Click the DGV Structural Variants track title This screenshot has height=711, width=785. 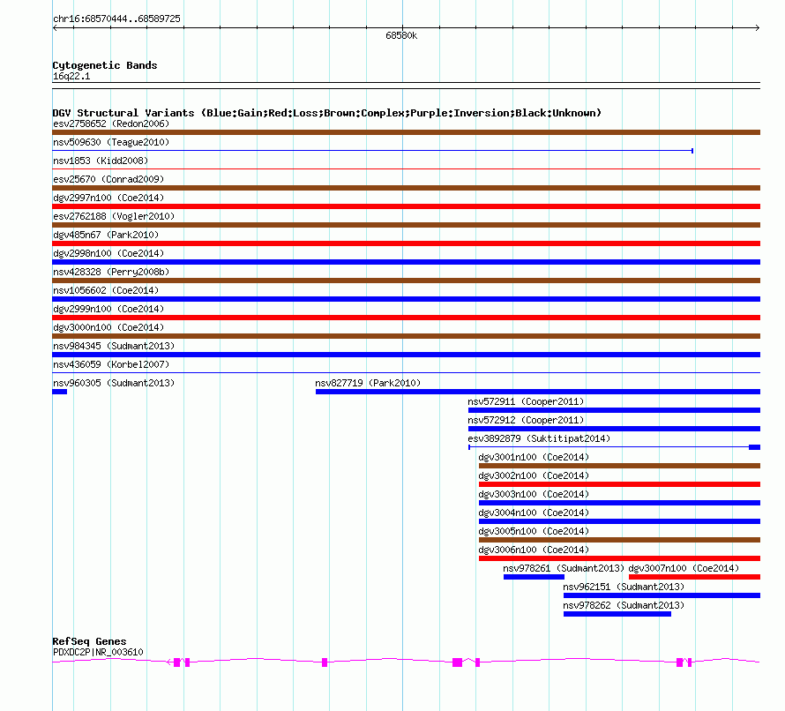tap(327, 113)
